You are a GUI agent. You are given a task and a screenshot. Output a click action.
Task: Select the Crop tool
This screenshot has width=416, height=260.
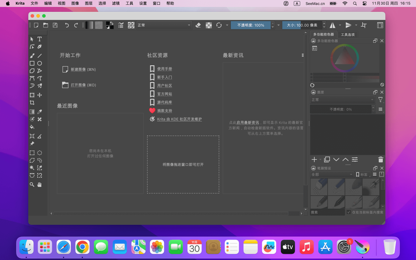(32, 102)
